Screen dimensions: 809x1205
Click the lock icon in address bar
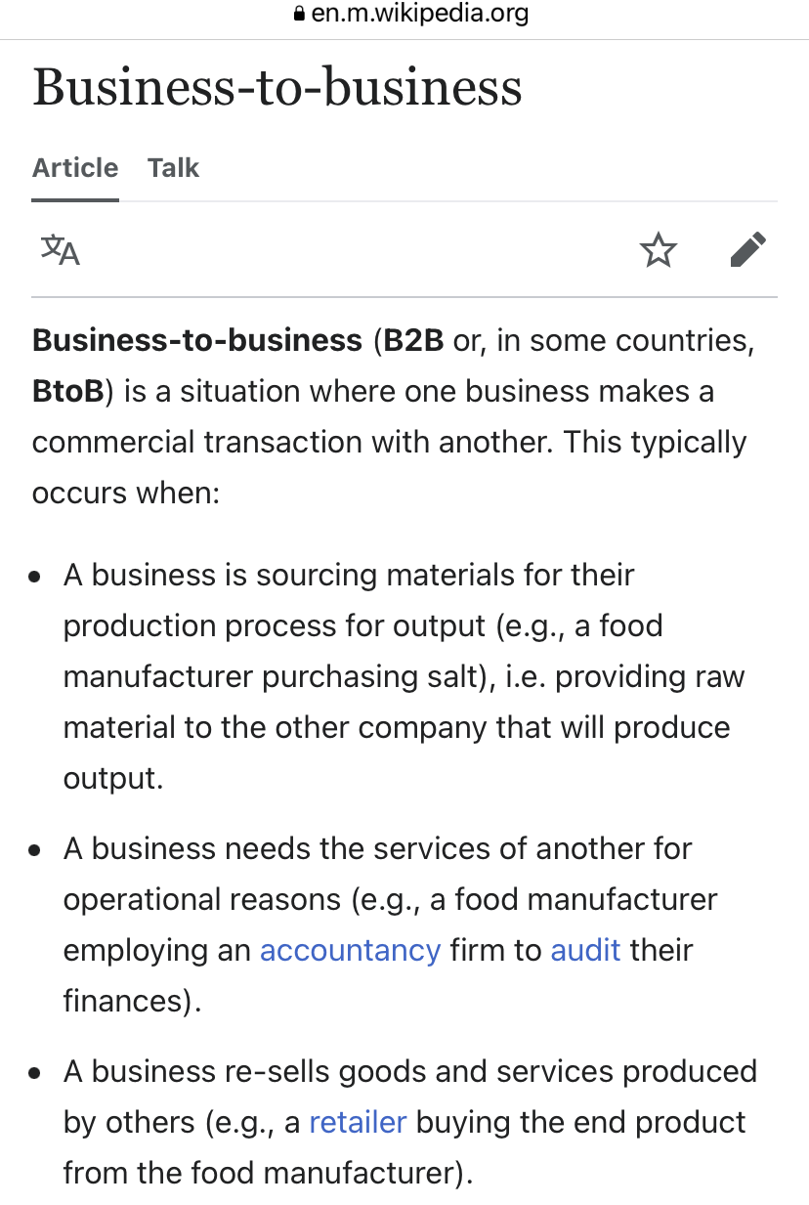[299, 15]
